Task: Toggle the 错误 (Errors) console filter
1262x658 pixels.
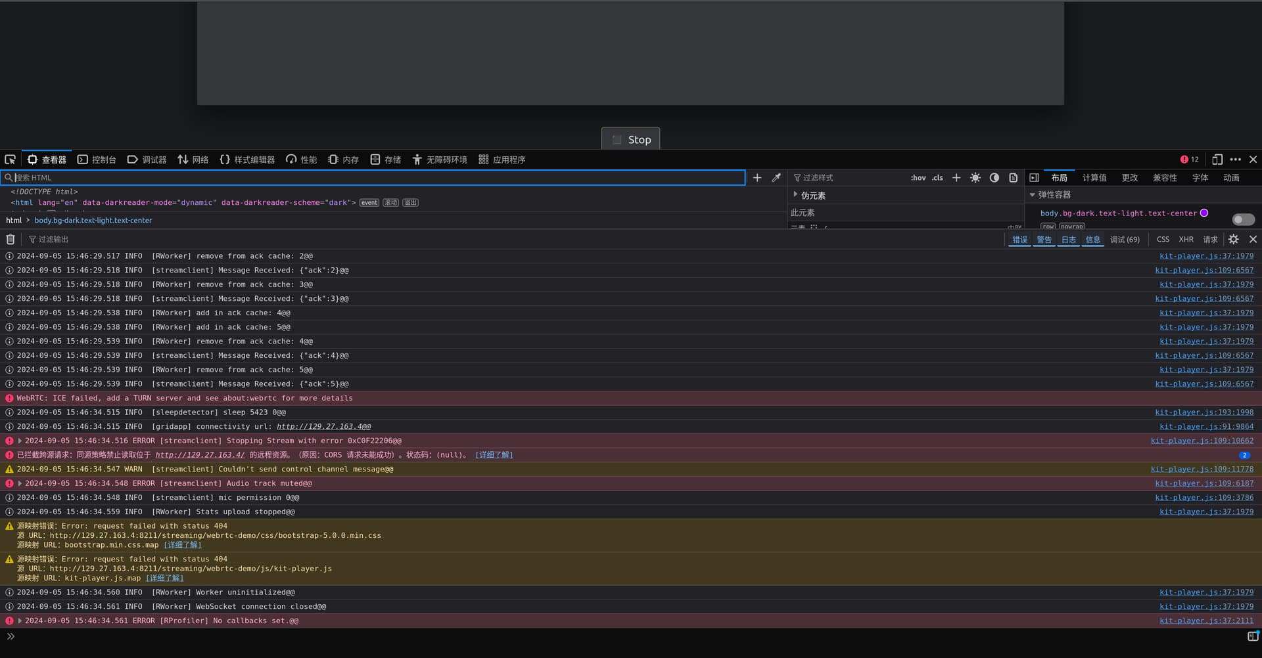Action: (x=1019, y=240)
